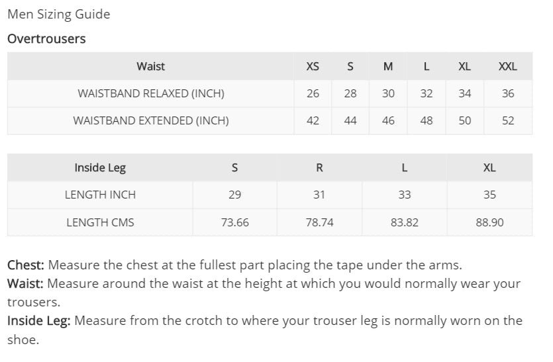The image size is (553, 362).
Task: Click the 88.90 cm length cell
Action: [x=489, y=222]
